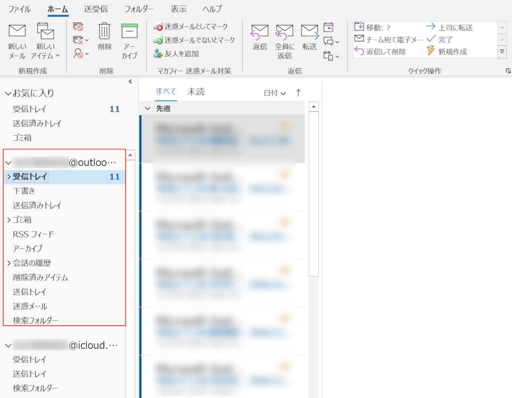This screenshot has height=398, width=512.
Task: Select the 下書き folder
Action: tap(24, 191)
